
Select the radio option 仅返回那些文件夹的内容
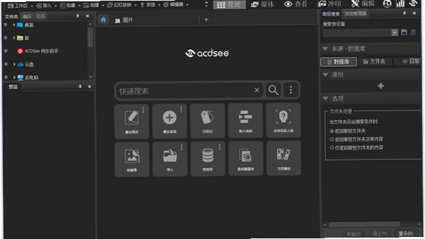(332, 147)
